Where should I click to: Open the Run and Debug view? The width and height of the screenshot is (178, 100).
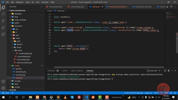tap(3, 27)
